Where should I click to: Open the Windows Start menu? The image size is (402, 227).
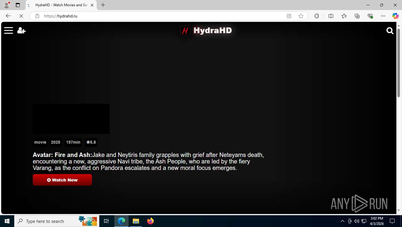[x=7, y=221]
